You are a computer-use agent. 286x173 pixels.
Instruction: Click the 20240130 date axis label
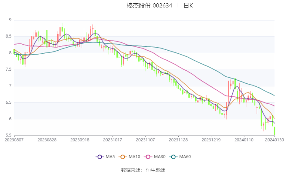(x=274, y=140)
